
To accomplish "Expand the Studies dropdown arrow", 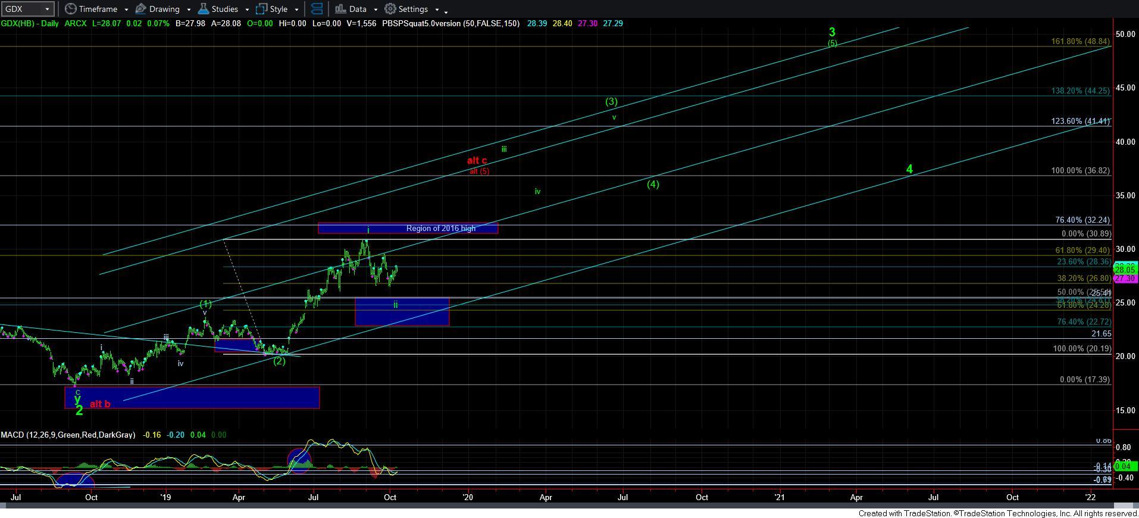I will click(x=247, y=10).
